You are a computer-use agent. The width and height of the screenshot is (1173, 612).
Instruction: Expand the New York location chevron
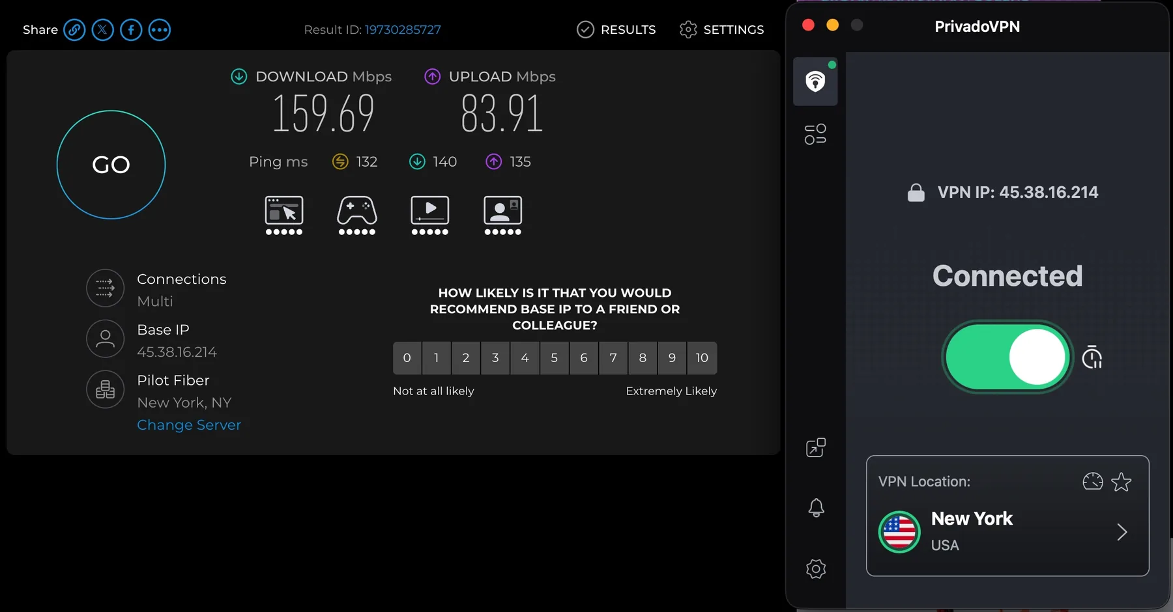(x=1122, y=533)
